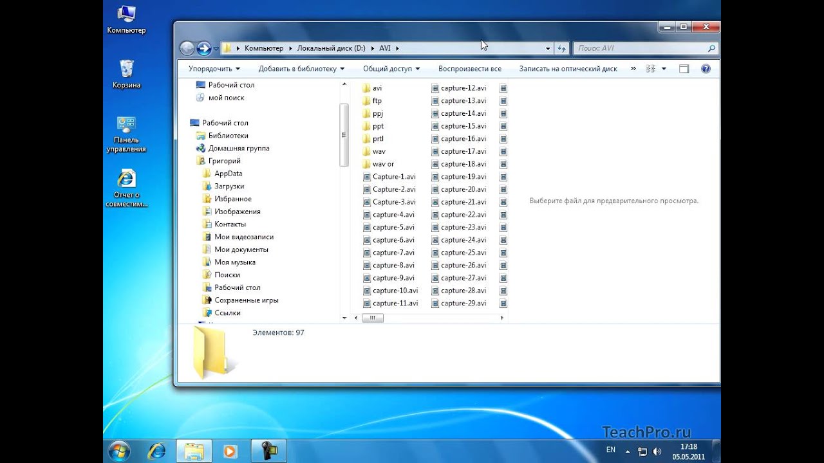Open the Панель управления desktop icon
The height and width of the screenshot is (463, 824).
pos(126,134)
